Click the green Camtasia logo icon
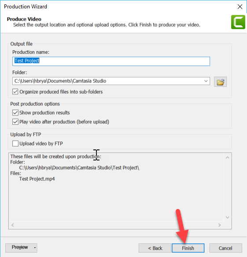This screenshot has width=247, height=257. (x=238, y=22)
